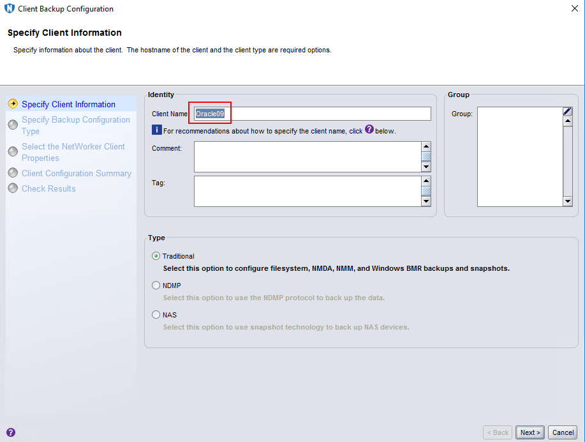Click the Next button
This screenshot has height=442, width=585.
tap(529, 432)
